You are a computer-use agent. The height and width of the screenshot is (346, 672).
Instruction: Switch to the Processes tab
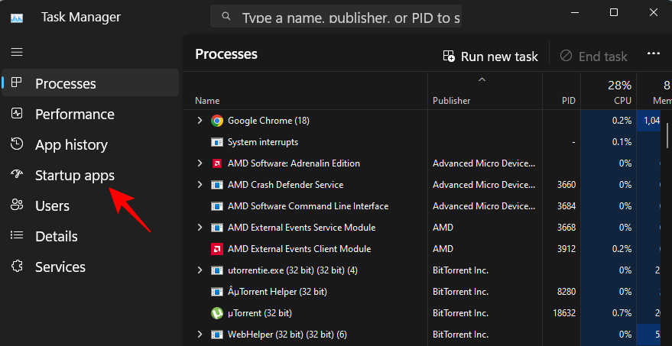tap(66, 83)
